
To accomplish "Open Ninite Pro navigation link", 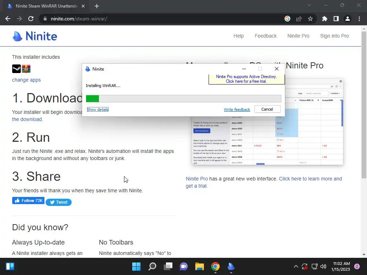I will pos(298,36).
